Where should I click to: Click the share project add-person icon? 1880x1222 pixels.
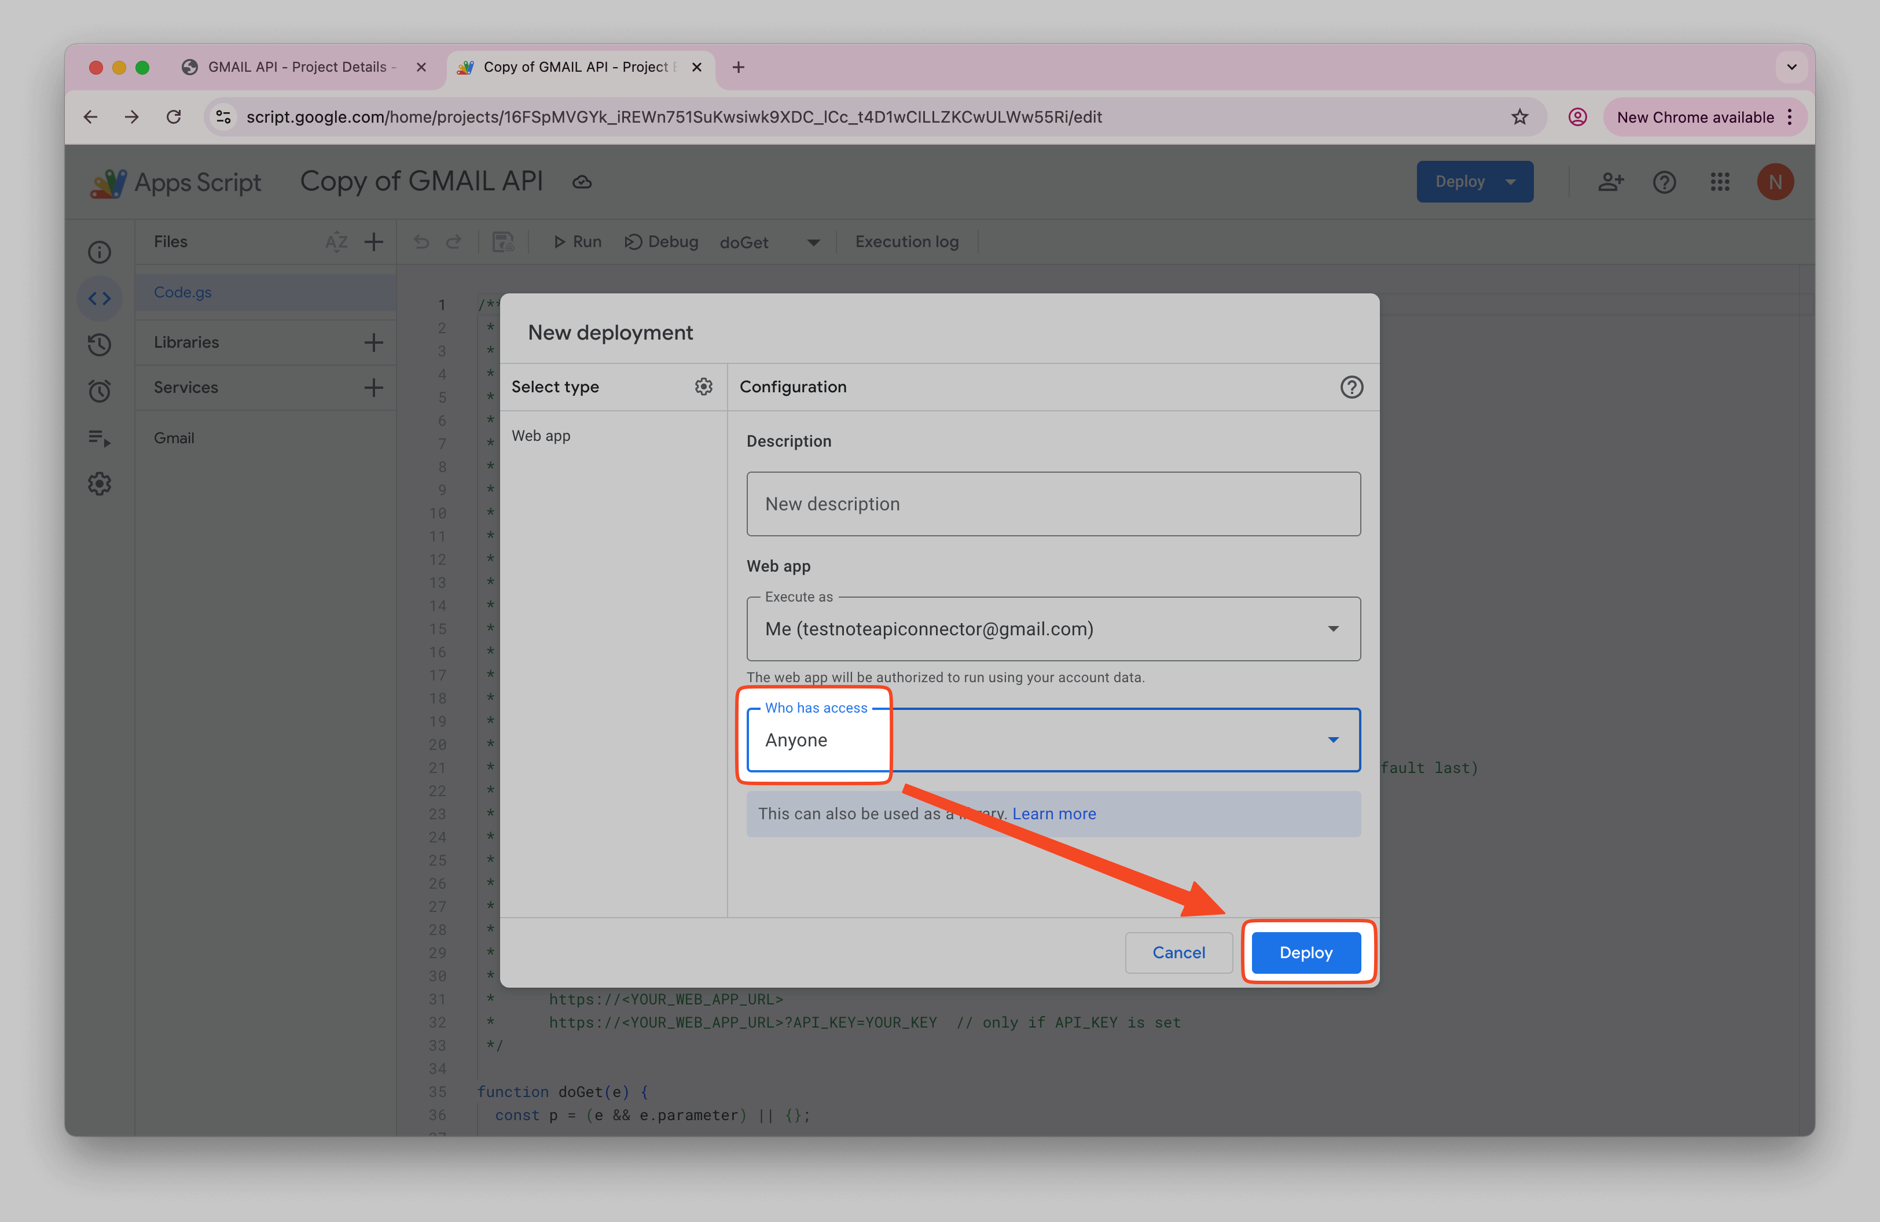(x=1611, y=182)
